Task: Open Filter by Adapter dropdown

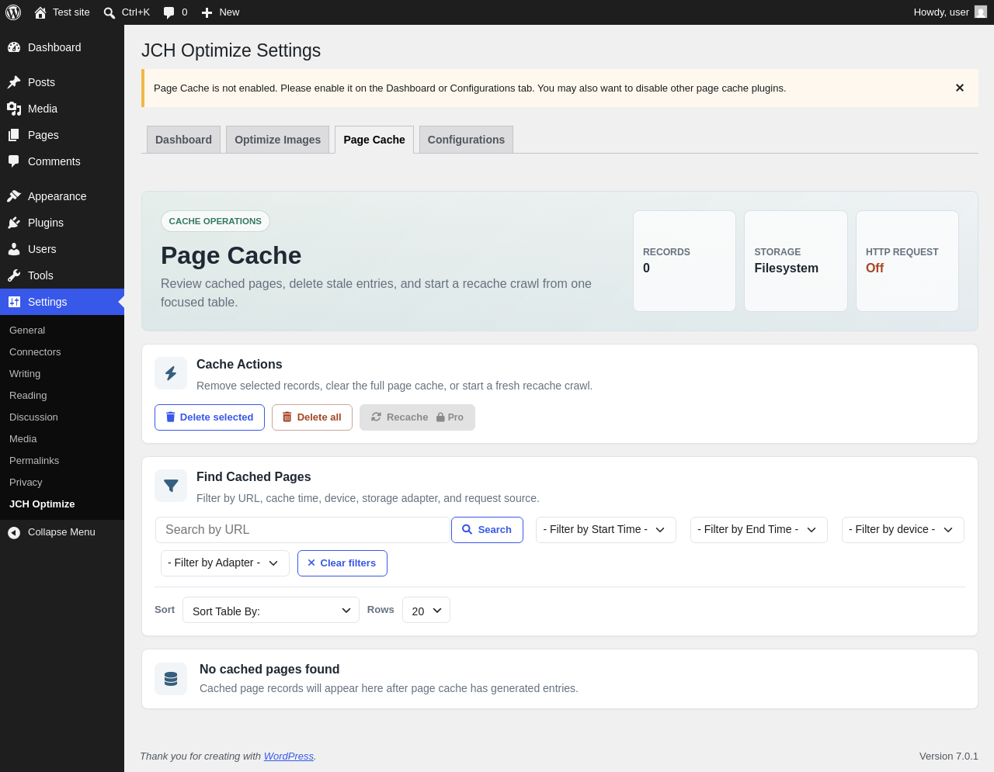Action: pyautogui.click(x=225, y=563)
